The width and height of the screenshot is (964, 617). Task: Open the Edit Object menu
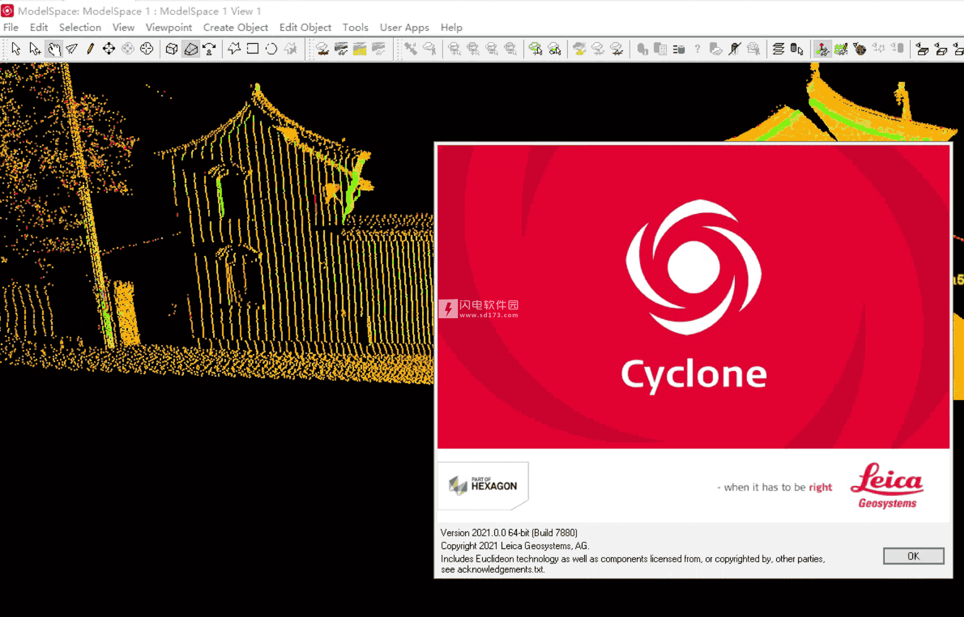click(305, 27)
